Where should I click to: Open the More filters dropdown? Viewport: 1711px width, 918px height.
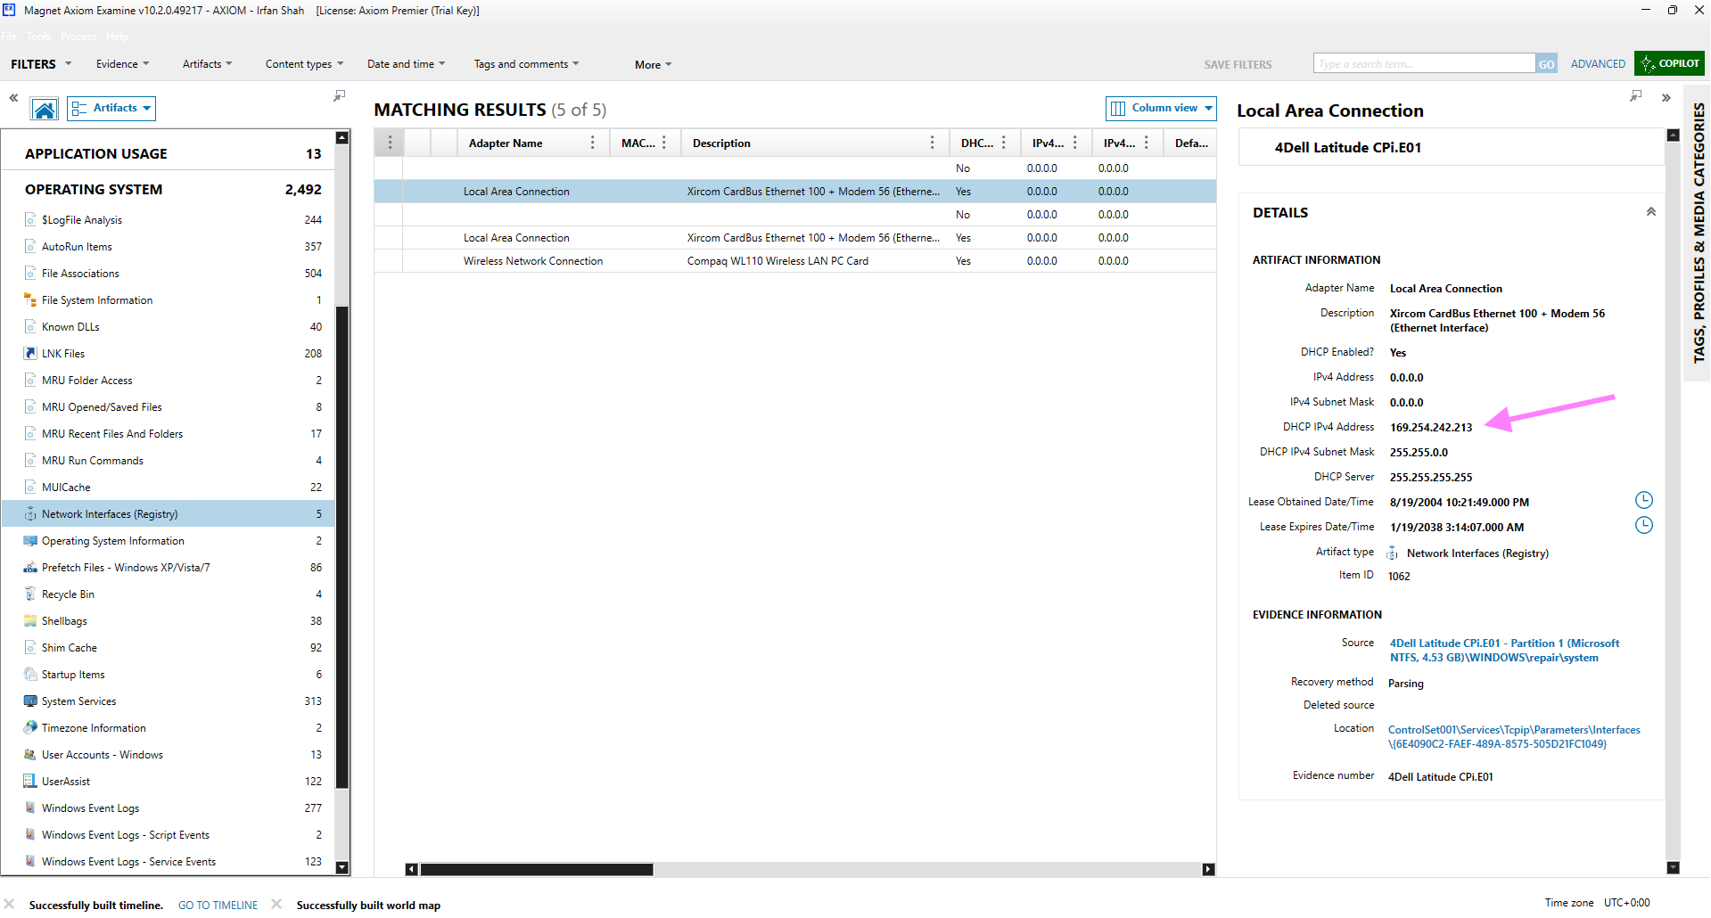[x=653, y=64]
